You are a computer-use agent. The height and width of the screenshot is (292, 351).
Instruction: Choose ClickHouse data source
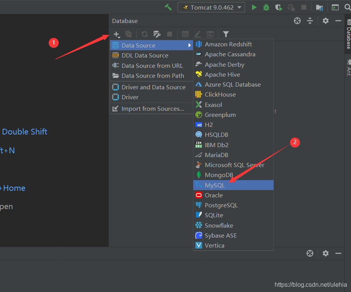pyautogui.click(x=234, y=95)
